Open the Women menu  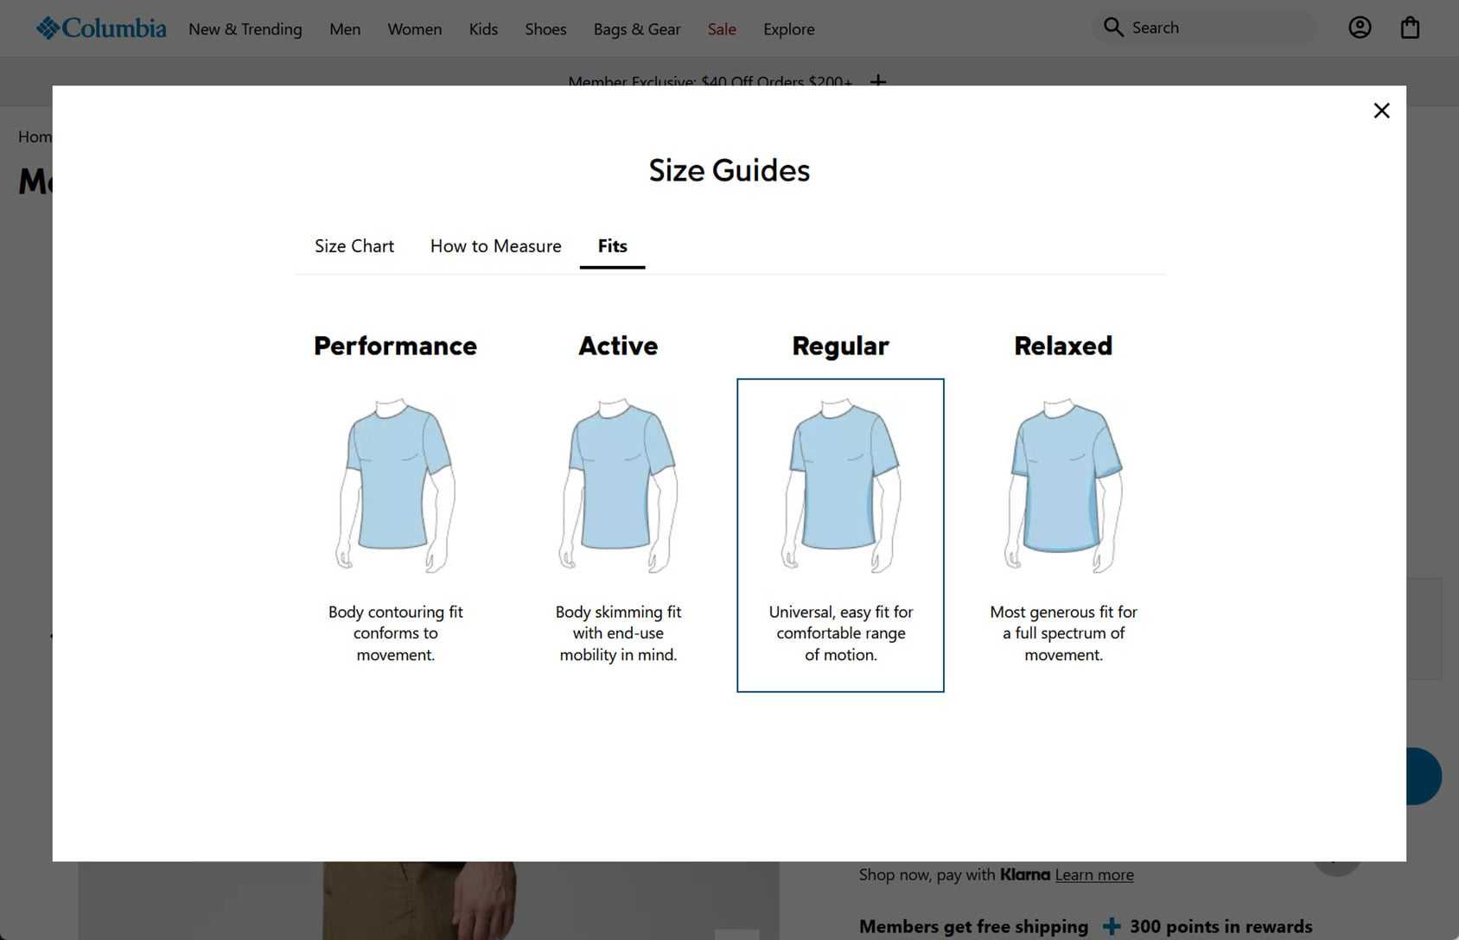[x=415, y=29]
